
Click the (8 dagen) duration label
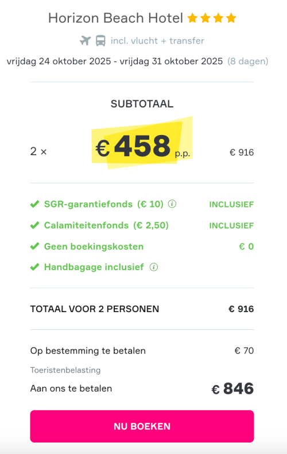click(248, 61)
